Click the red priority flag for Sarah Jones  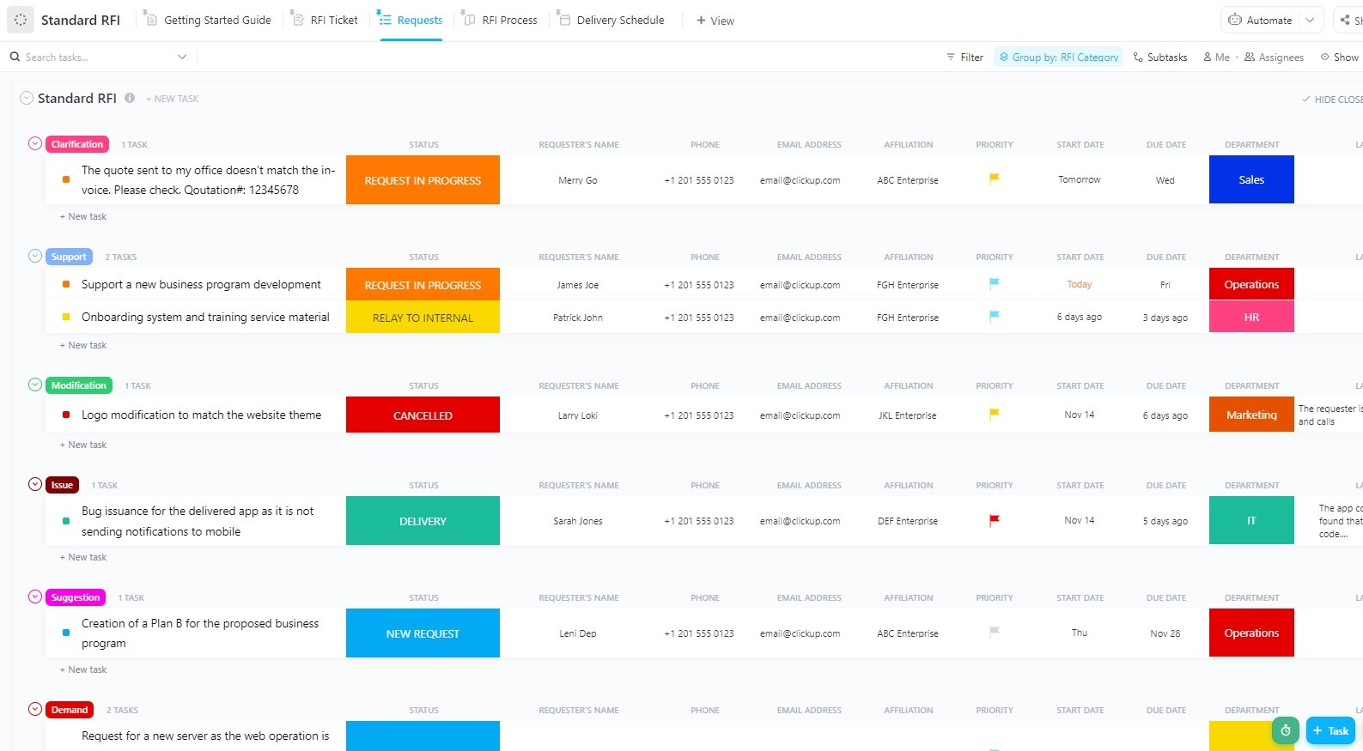(995, 520)
